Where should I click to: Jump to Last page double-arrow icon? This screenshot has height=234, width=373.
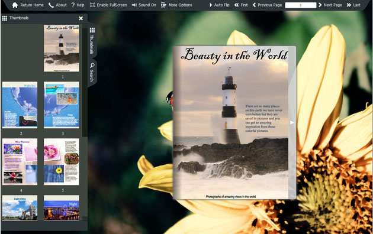[349, 5]
